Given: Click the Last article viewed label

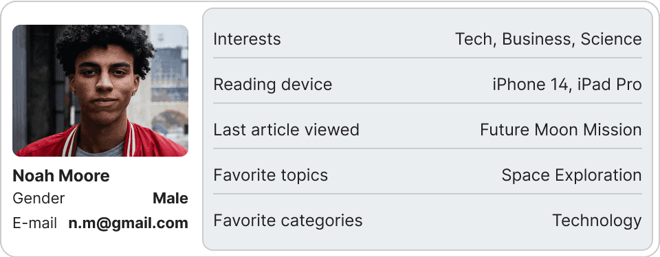Looking at the screenshot, I should coord(286,130).
